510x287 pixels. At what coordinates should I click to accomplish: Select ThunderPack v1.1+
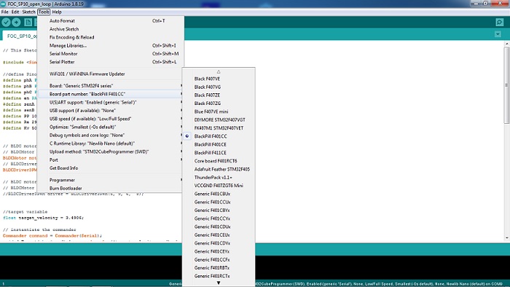coord(219,178)
